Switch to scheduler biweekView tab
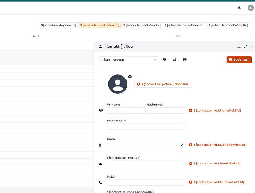255x193 pixels. [185, 25]
